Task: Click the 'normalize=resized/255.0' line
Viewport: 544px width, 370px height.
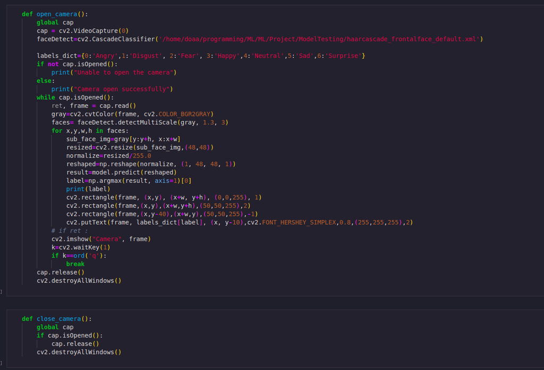Action: (x=108, y=156)
